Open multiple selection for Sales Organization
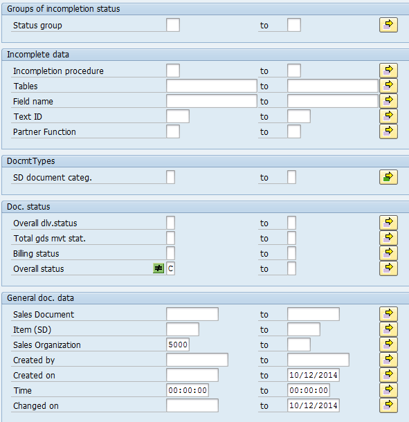Image resolution: width=409 pixels, height=422 pixels. [388, 345]
